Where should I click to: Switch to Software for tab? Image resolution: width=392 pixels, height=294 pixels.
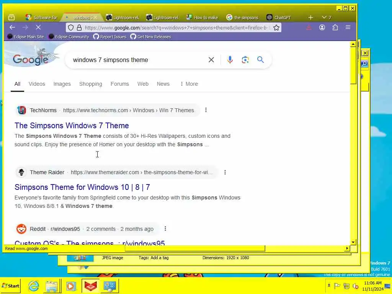coord(41,18)
